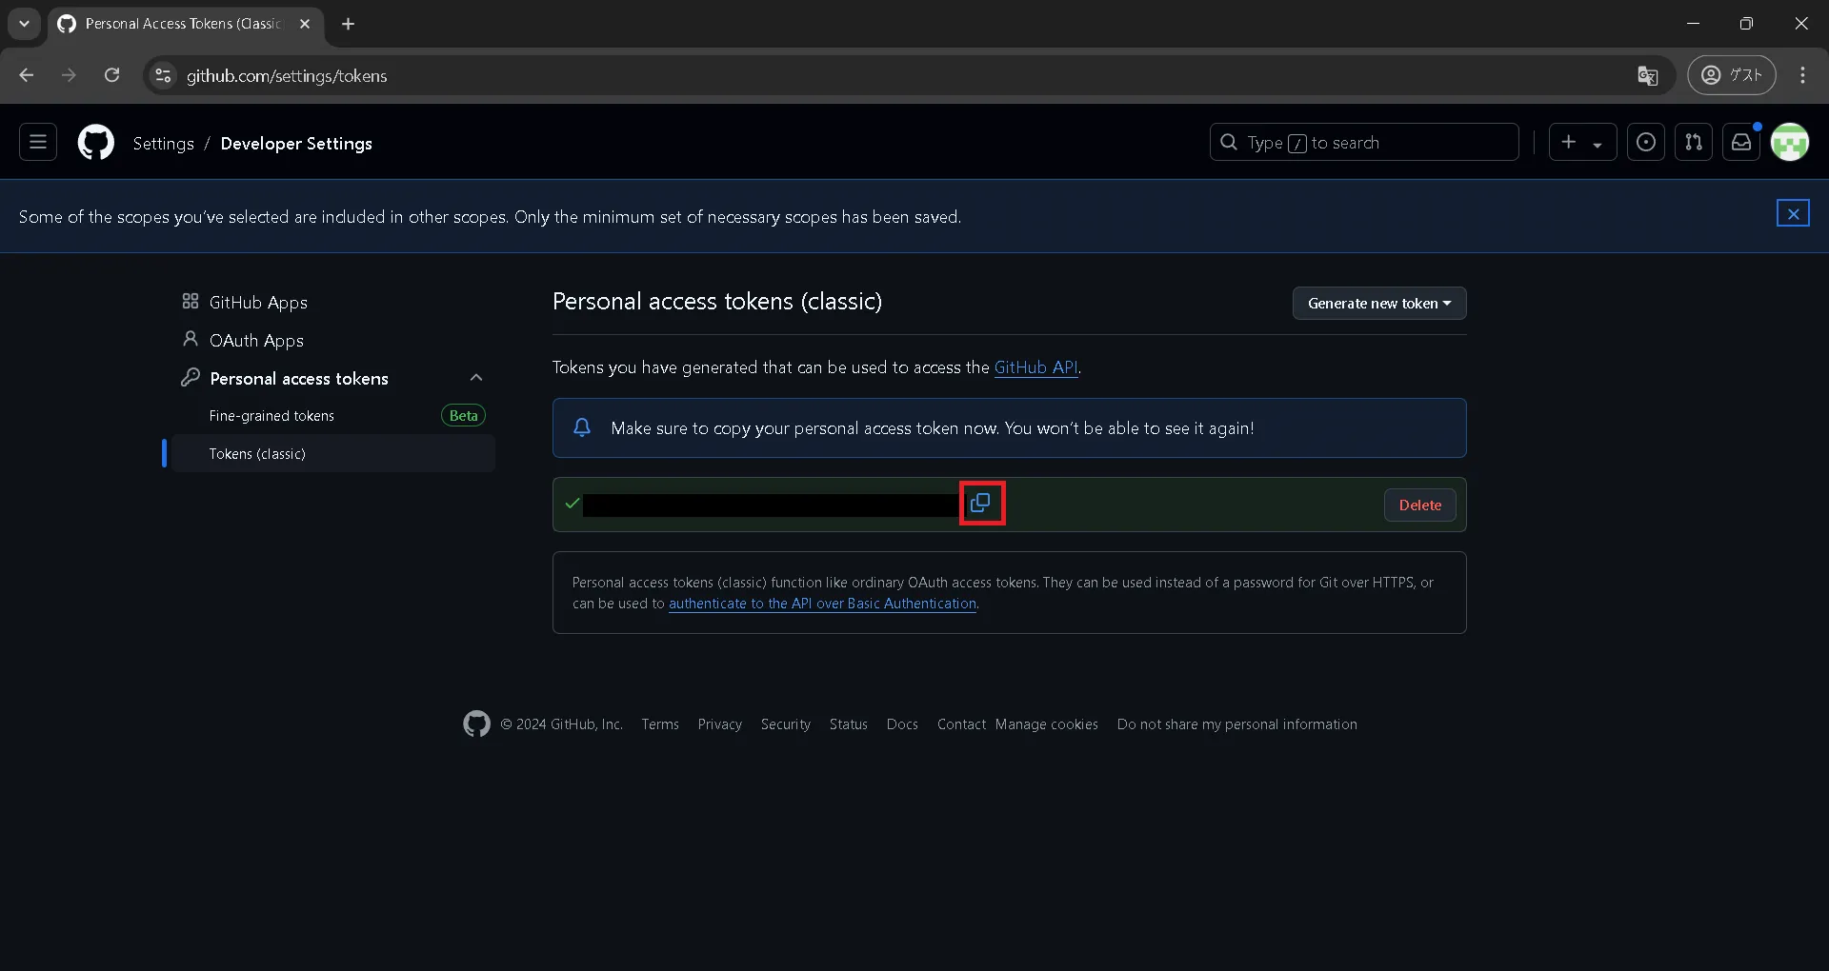This screenshot has height=971, width=1829.
Task: Open the create new plus dropdown
Action: coord(1582,142)
